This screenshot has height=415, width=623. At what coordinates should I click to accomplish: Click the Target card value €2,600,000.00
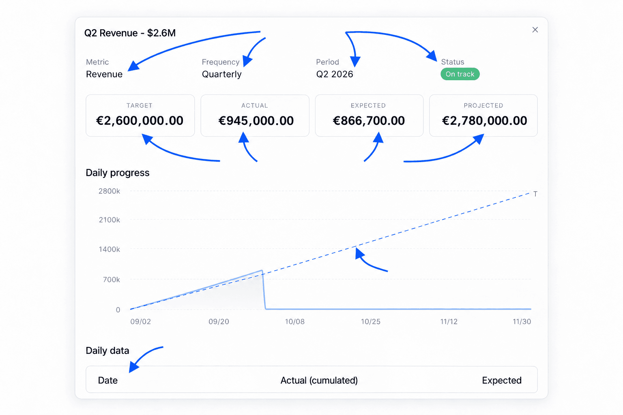(140, 120)
